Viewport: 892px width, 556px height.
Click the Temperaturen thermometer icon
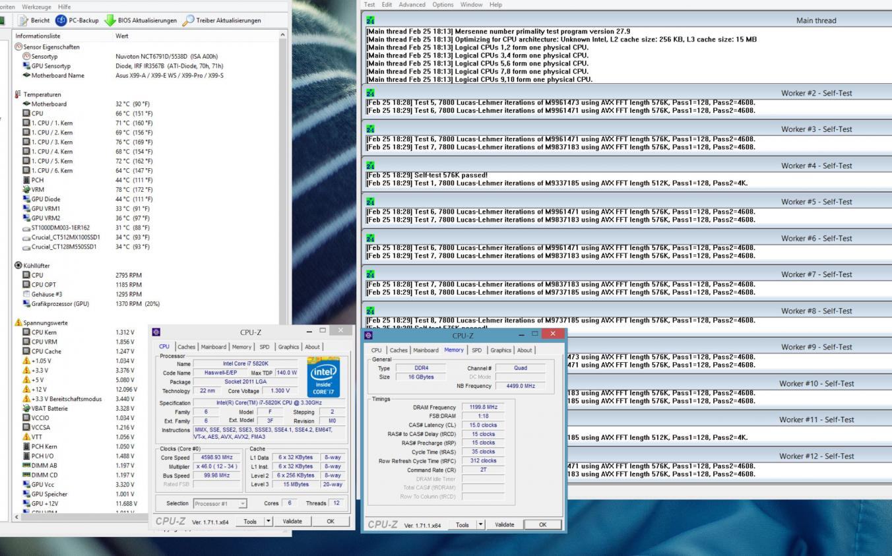point(18,95)
